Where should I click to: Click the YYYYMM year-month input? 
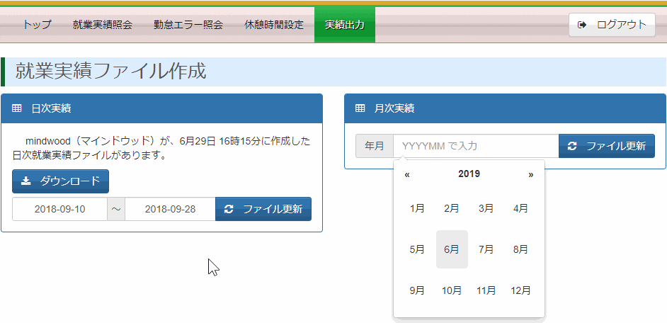476,146
